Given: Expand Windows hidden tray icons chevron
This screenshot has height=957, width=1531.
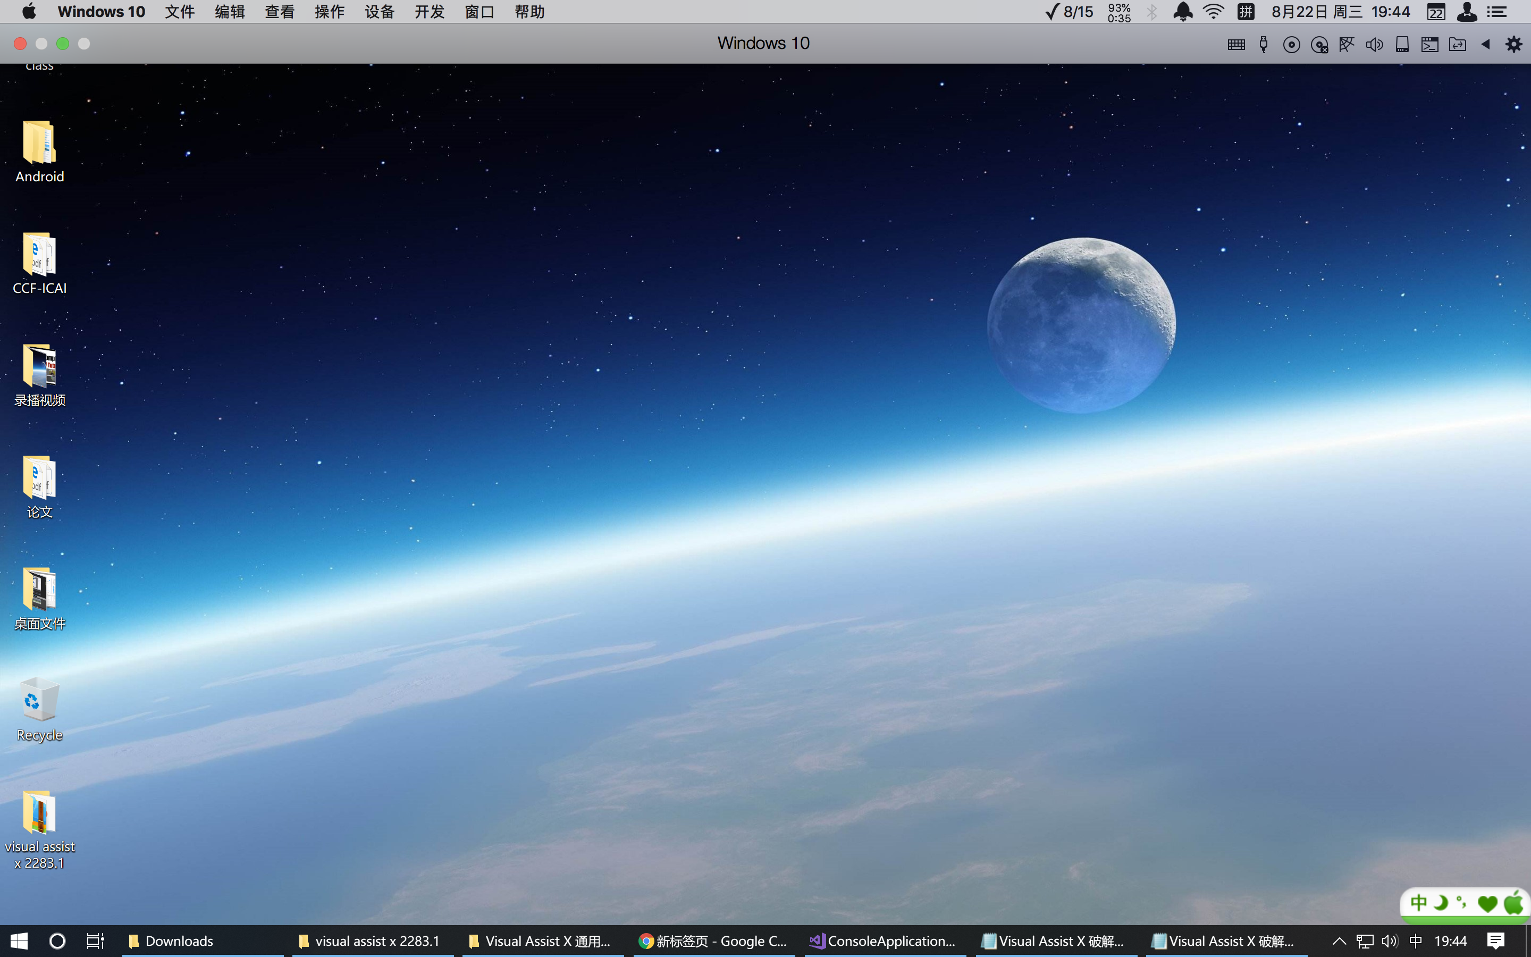Looking at the screenshot, I should pos(1339,941).
